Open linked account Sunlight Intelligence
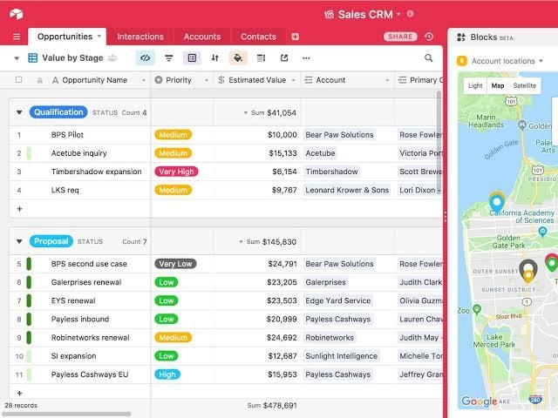This screenshot has width=558, height=418. 341,356
